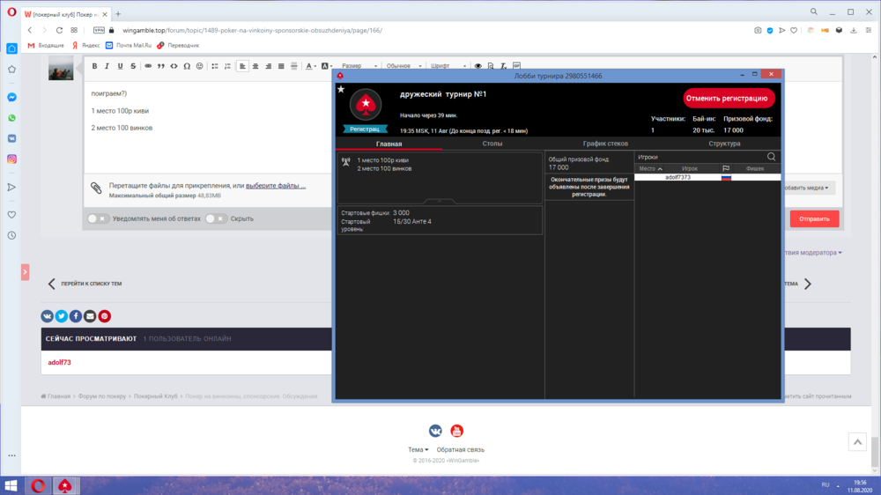The width and height of the screenshot is (881, 495).
Task: Toggle editor preview with the eye icon
Action: [x=478, y=66]
